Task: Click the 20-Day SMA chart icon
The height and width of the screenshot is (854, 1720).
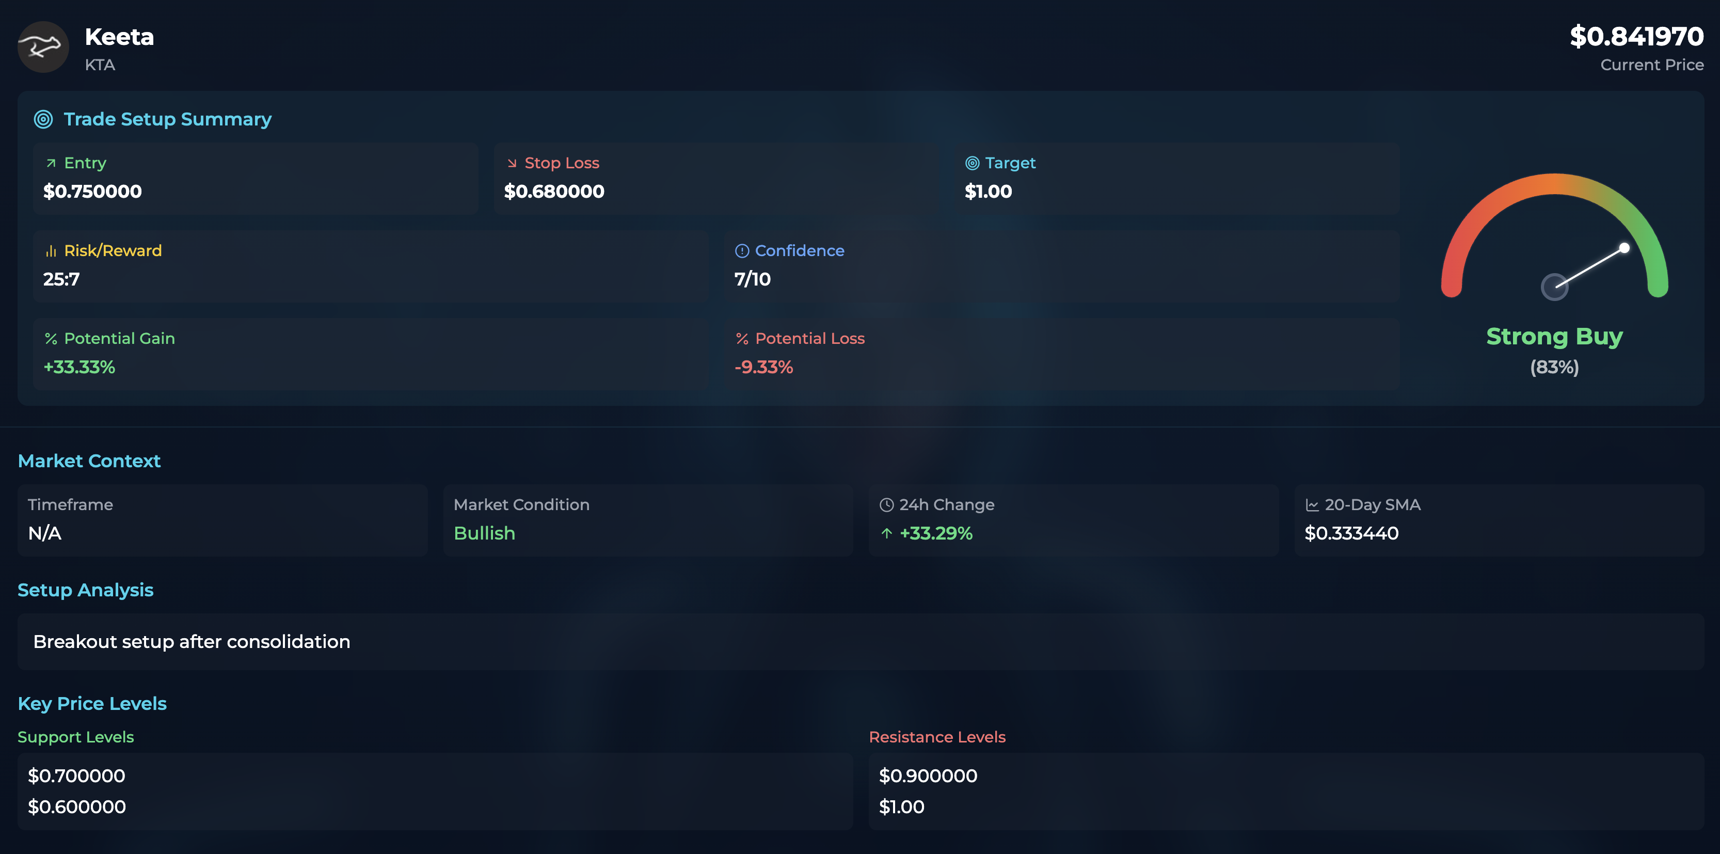Action: [1312, 505]
